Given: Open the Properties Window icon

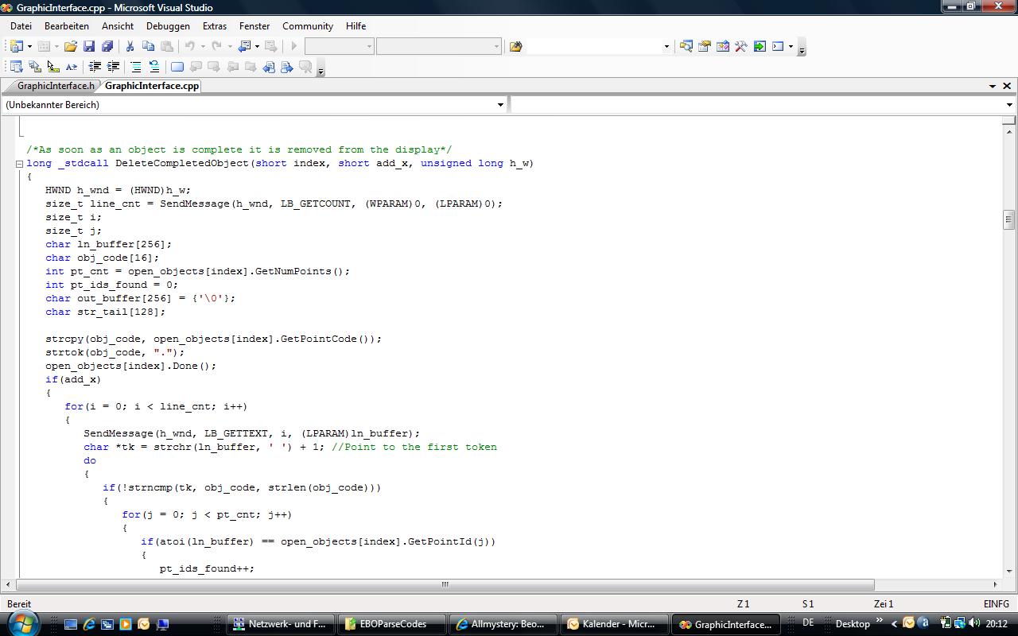Looking at the screenshot, I should click(x=704, y=46).
